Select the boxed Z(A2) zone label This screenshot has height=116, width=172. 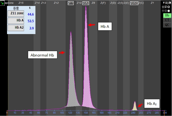pyautogui.click(x=134, y=3)
